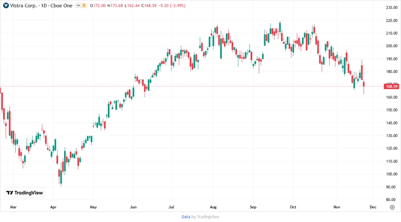Screen dimensions: 401x222
Task: Click the 160.00 price axis label
Action: pos(392,97)
